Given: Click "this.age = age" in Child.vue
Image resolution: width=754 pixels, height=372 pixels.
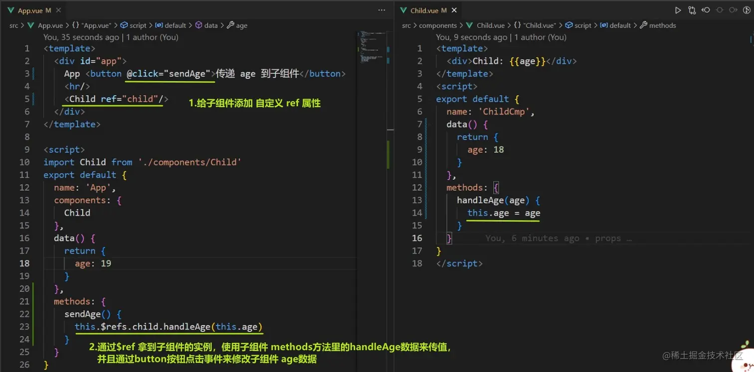Looking at the screenshot, I should 504,213.
